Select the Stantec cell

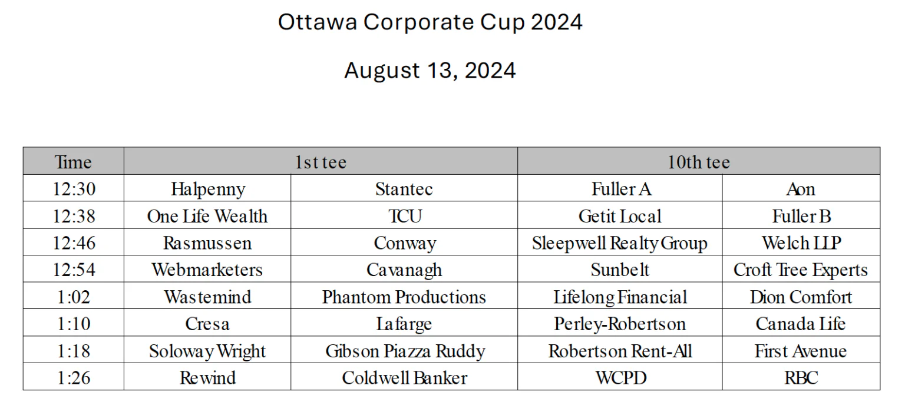[404, 189]
